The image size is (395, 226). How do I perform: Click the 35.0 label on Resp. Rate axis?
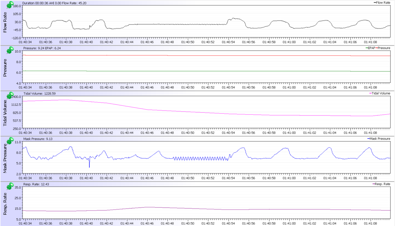point(18,188)
